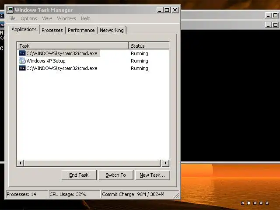Click the Task Manager title bar icon
Viewport: 280px width, 210px height.
(x=10, y=10)
